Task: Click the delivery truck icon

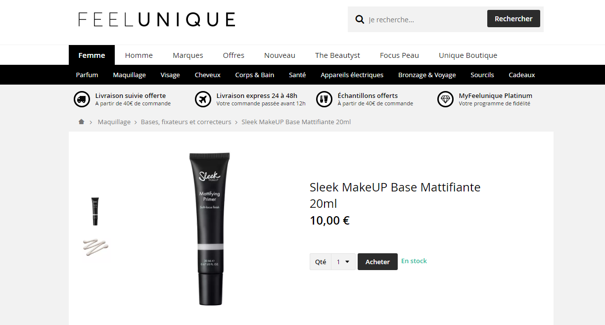Action: coord(82,99)
